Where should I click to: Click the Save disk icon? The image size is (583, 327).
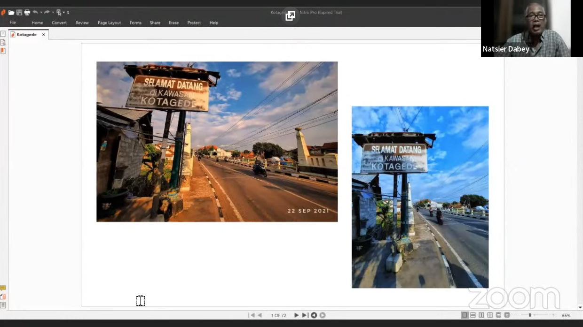[19, 13]
